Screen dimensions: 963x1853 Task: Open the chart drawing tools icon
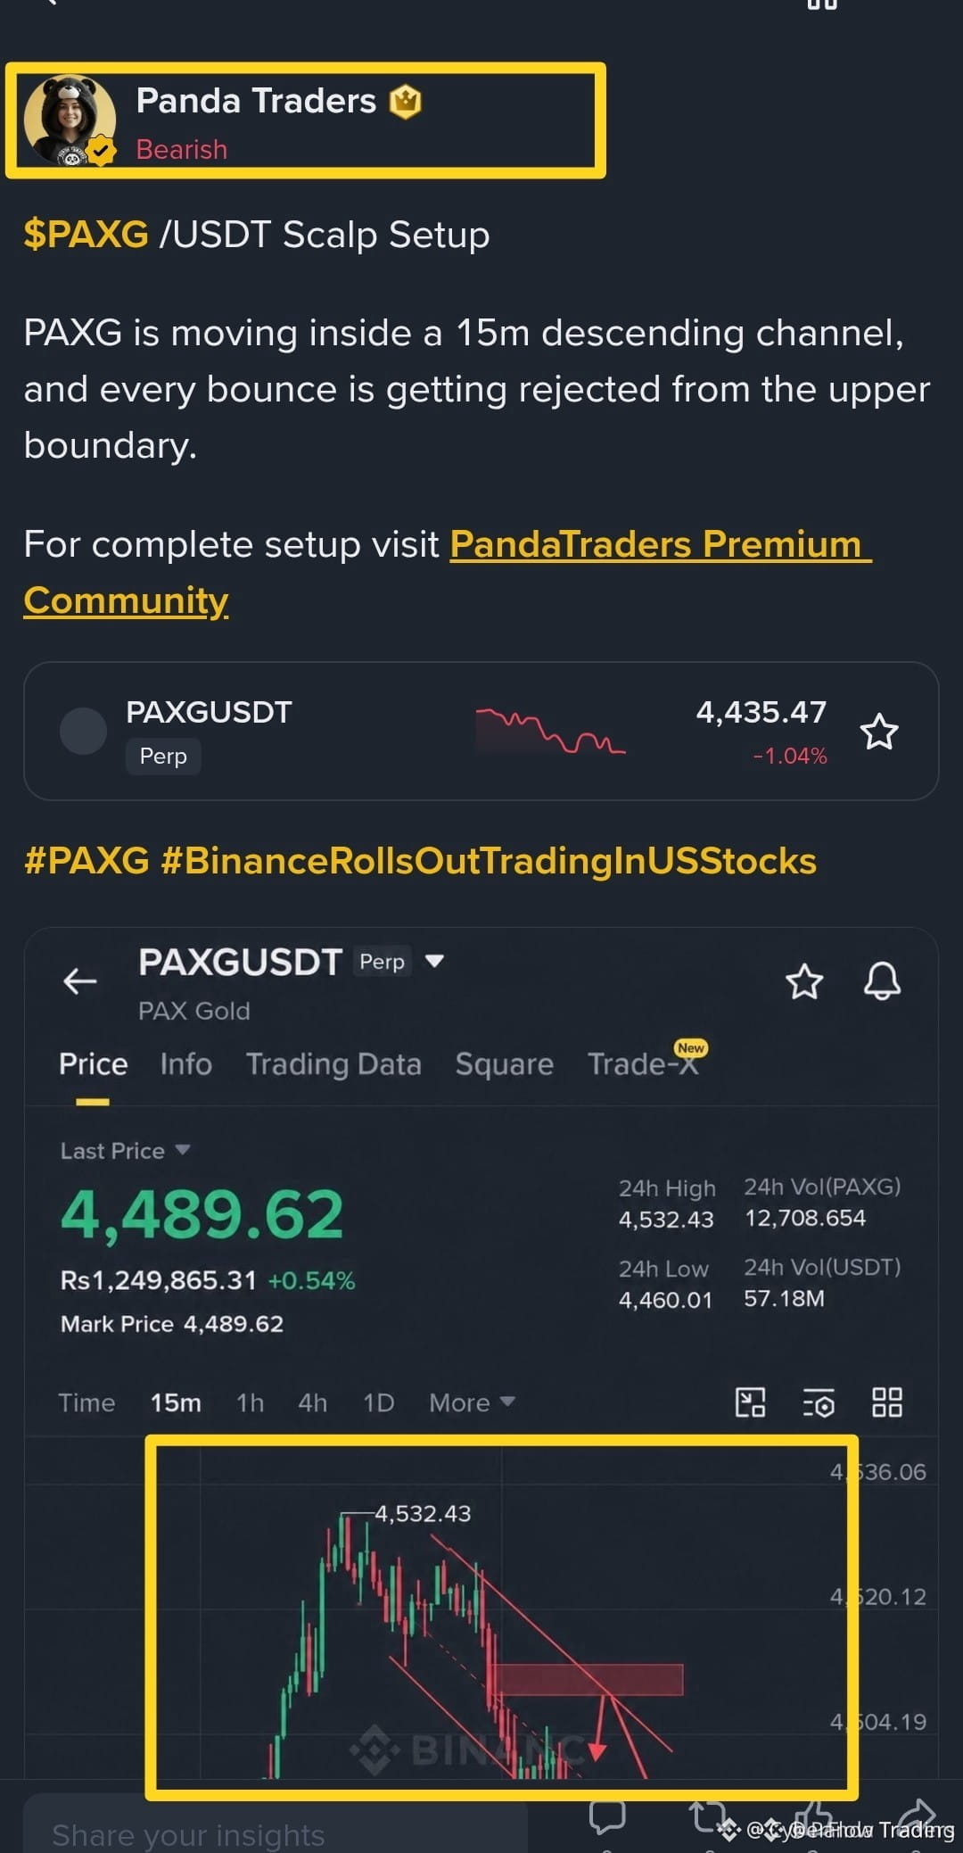click(x=750, y=1402)
